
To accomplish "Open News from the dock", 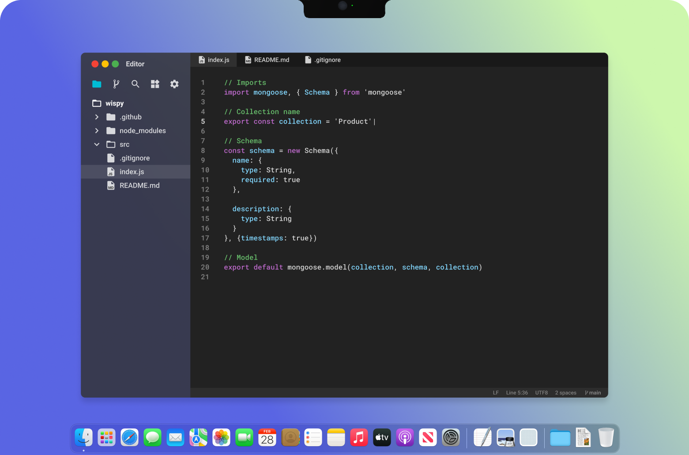I will tap(428, 438).
